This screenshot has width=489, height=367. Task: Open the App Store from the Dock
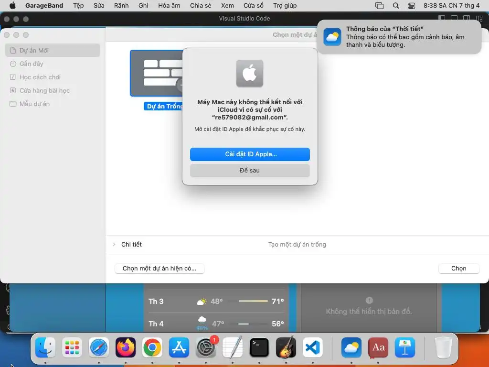pyautogui.click(x=179, y=347)
